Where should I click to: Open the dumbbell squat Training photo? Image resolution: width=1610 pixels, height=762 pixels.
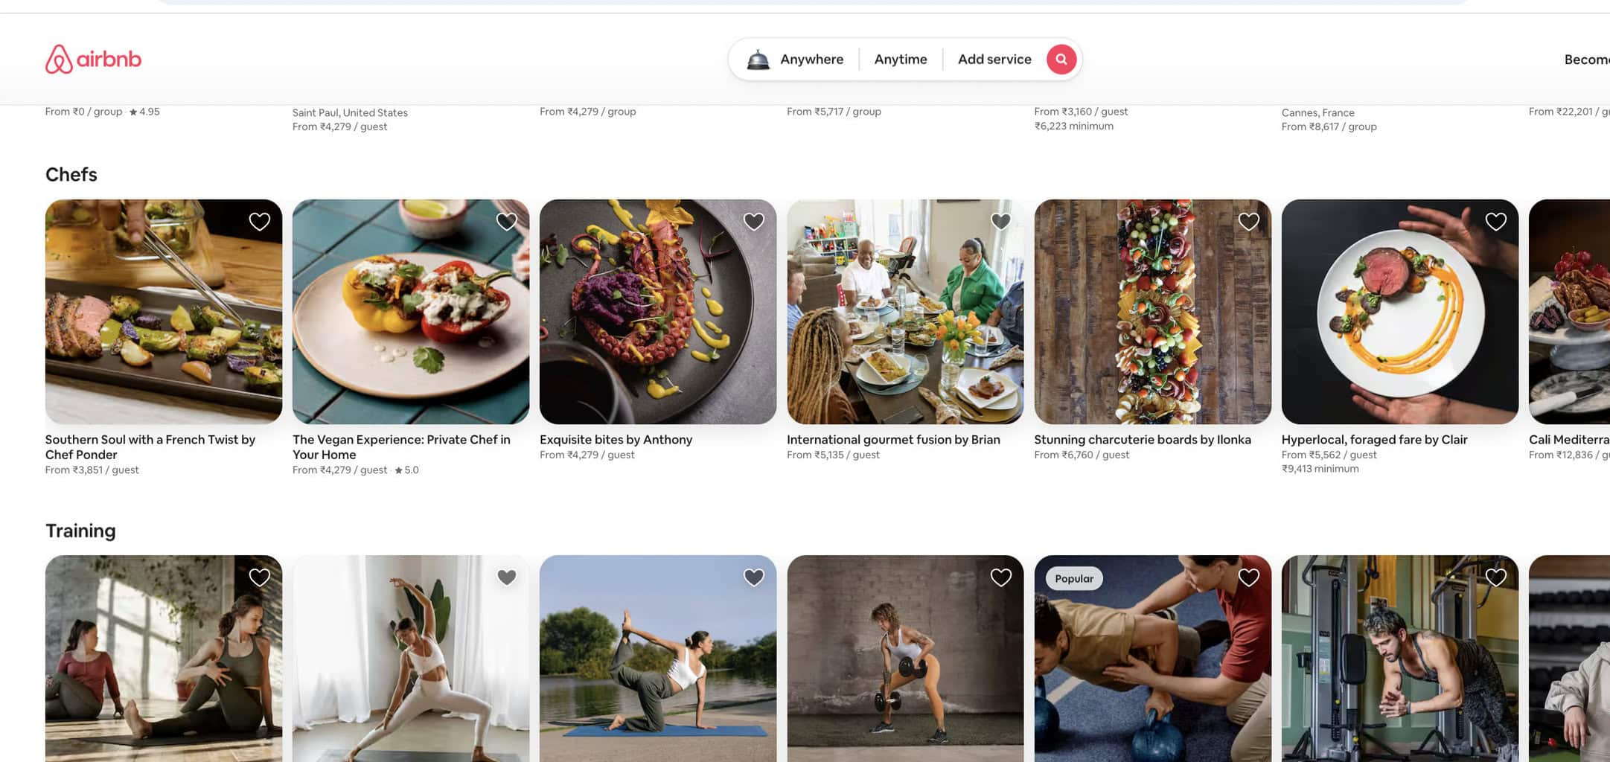[905, 659]
